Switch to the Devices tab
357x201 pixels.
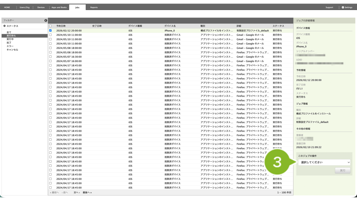pos(41,7)
